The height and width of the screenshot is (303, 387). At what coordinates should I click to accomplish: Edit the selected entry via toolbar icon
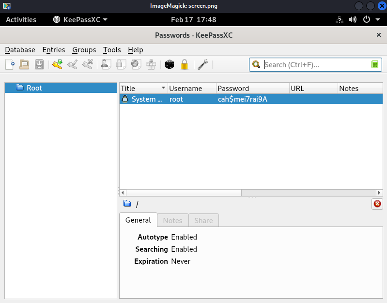73,65
